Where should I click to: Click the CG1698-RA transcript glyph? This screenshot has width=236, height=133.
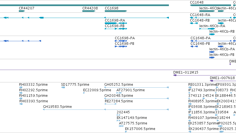(x=116, y=23)
